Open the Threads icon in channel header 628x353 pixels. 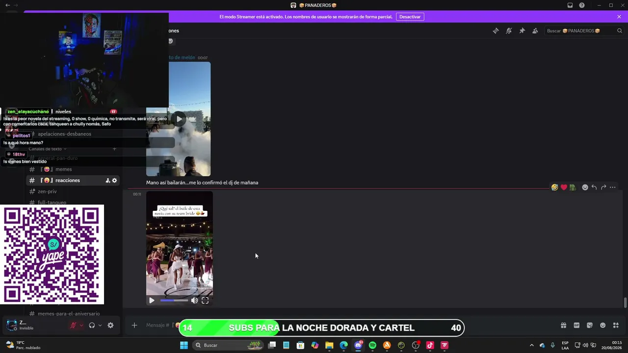point(496,31)
